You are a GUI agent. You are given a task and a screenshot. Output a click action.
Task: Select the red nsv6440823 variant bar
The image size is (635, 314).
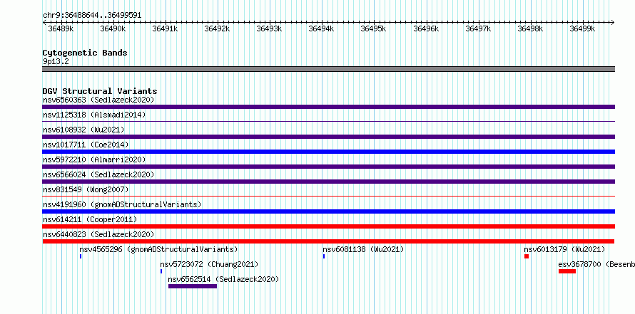click(328, 241)
